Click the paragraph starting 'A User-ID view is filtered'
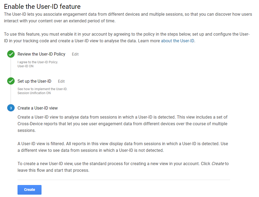This screenshot has height=197, width=259. (123, 147)
